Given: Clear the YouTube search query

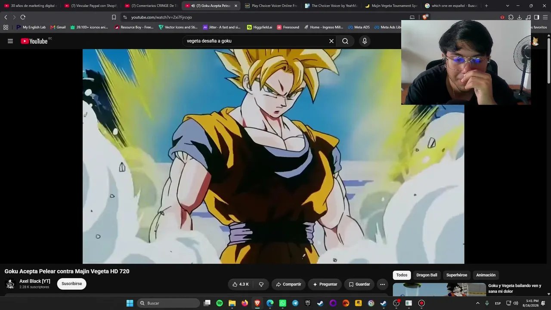Looking at the screenshot, I should 331,41.
